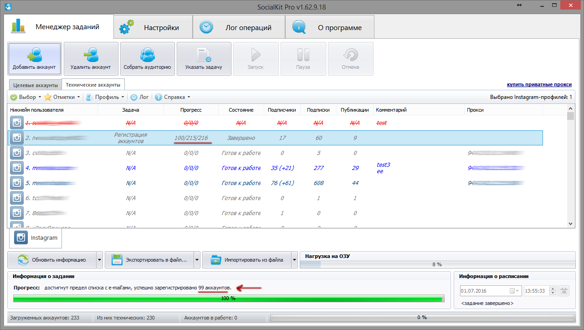Open the Выбор dropdown menu
This screenshot has width=584, height=330.
pos(26,97)
